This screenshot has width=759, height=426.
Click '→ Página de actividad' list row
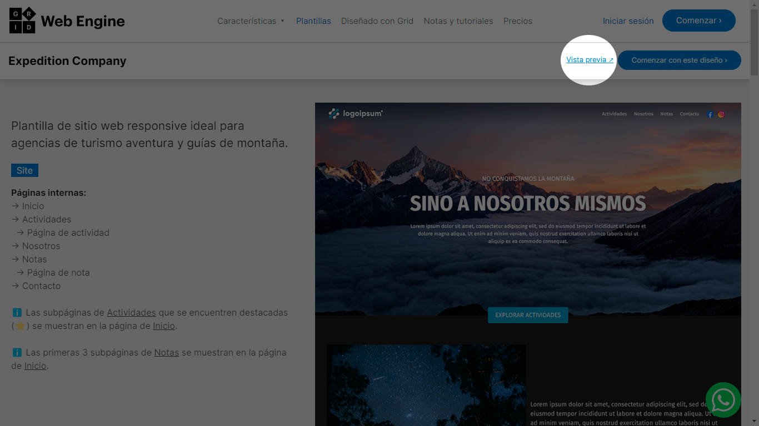[x=63, y=232]
